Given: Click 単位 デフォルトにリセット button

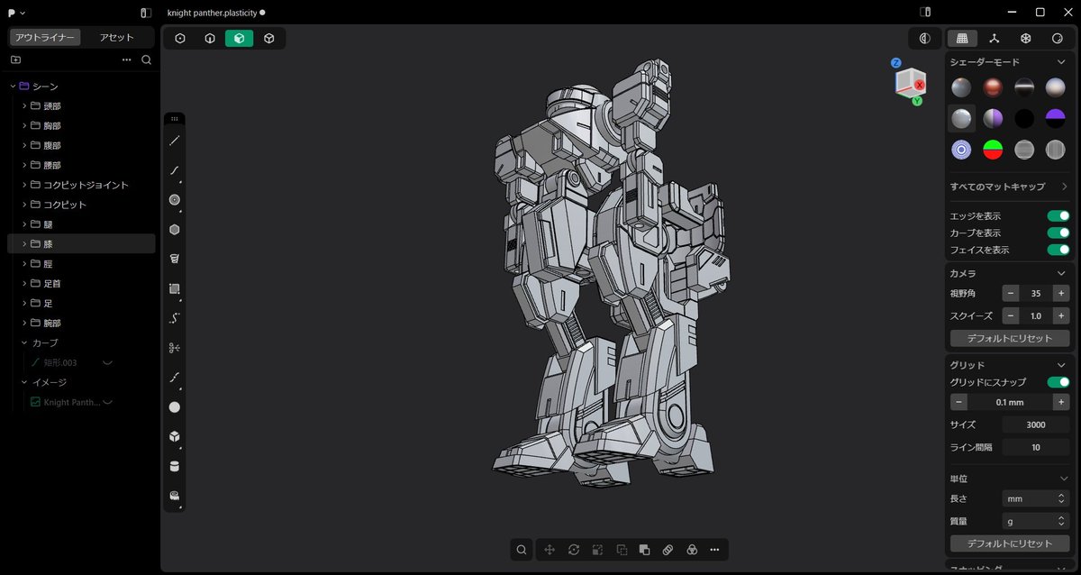Looking at the screenshot, I should pos(1010,543).
